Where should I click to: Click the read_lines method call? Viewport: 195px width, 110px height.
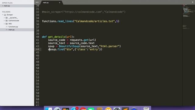point(65,21)
